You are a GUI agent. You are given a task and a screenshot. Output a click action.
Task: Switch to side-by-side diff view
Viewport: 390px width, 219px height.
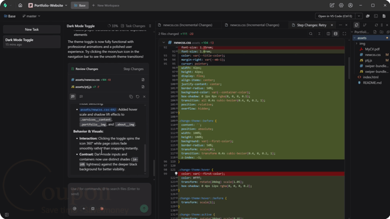(x=328, y=34)
